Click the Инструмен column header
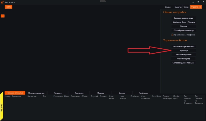 pos(58,96)
